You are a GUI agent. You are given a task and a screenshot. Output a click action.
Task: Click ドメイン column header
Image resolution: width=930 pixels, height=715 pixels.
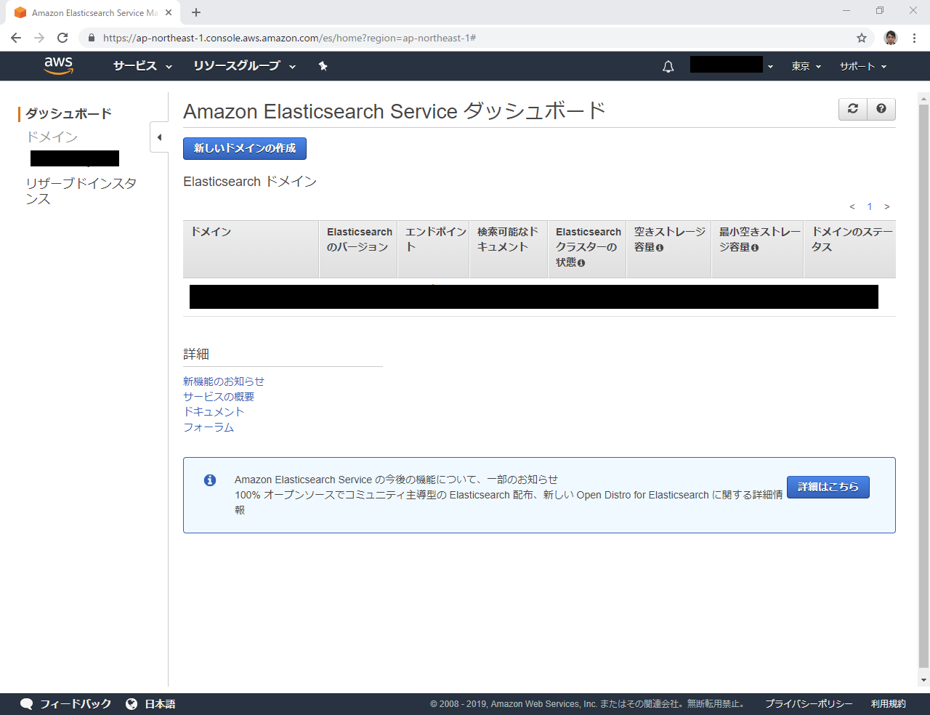coord(251,249)
